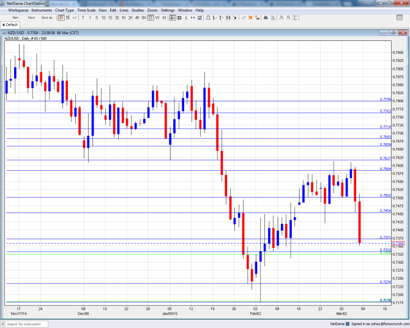Click the info 'i' toolbar icon

(x=186, y=18)
